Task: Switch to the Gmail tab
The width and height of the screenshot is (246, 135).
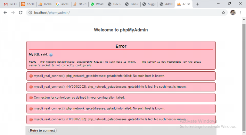Action: click(10, 4)
